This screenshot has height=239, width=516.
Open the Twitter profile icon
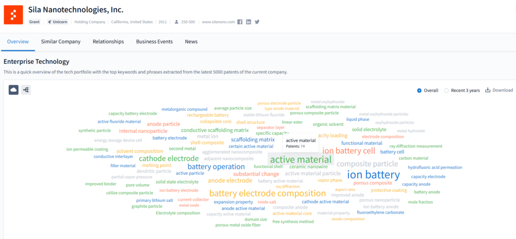[257, 22]
